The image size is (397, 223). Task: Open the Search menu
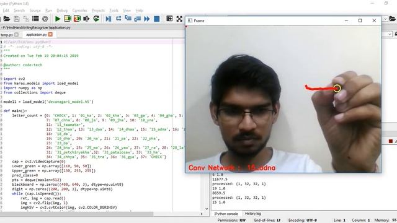[x=19, y=11]
